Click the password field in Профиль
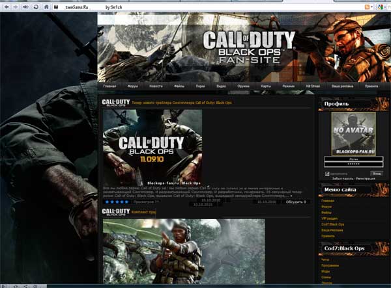 point(353,164)
